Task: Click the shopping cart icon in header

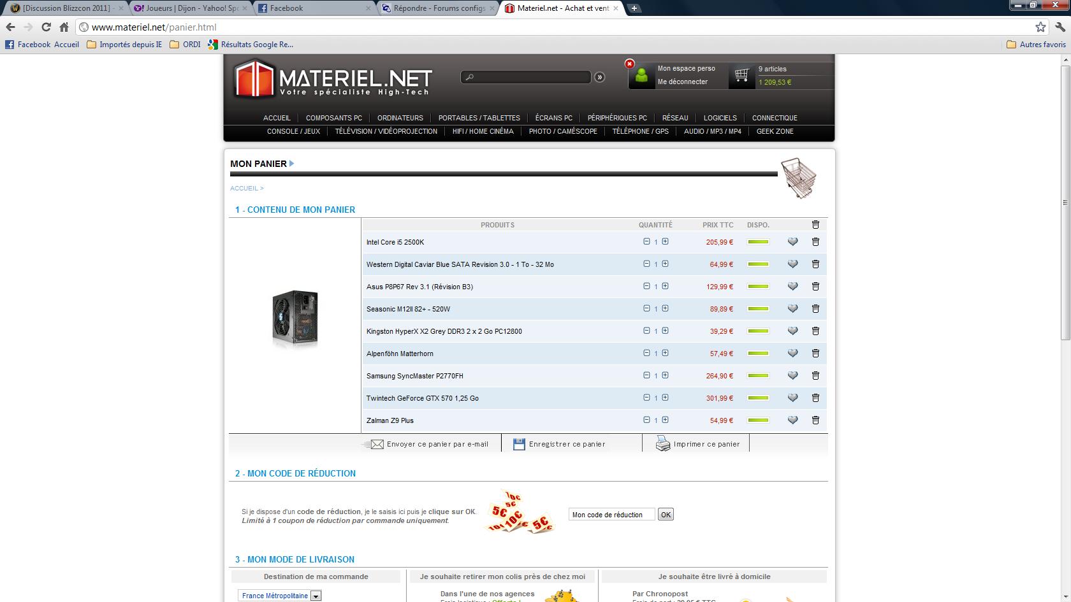Action: [741, 75]
